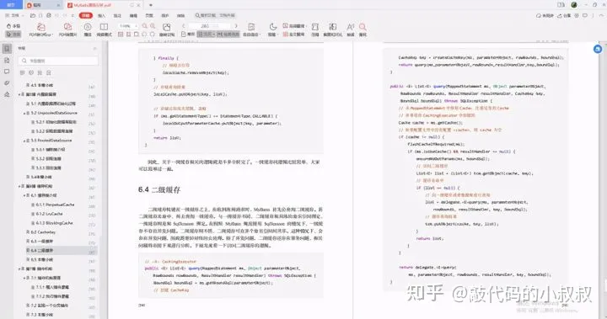The width and height of the screenshot is (607, 319).
Task: Open the file menu dropdown in quick access bar
Action: pyautogui.click(x=15, y=15)
